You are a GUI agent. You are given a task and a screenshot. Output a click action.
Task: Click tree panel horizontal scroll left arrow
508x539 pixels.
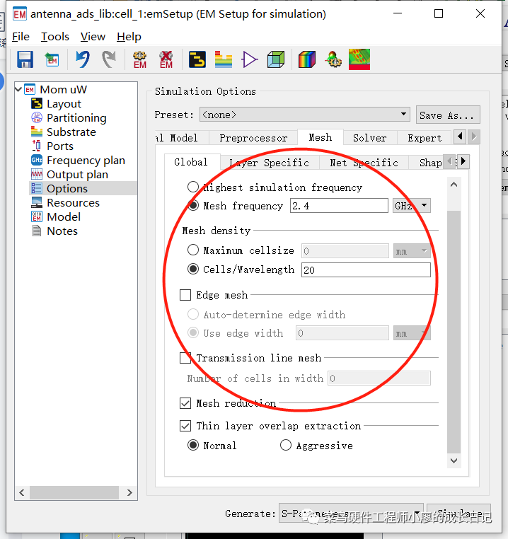(22, 492)
